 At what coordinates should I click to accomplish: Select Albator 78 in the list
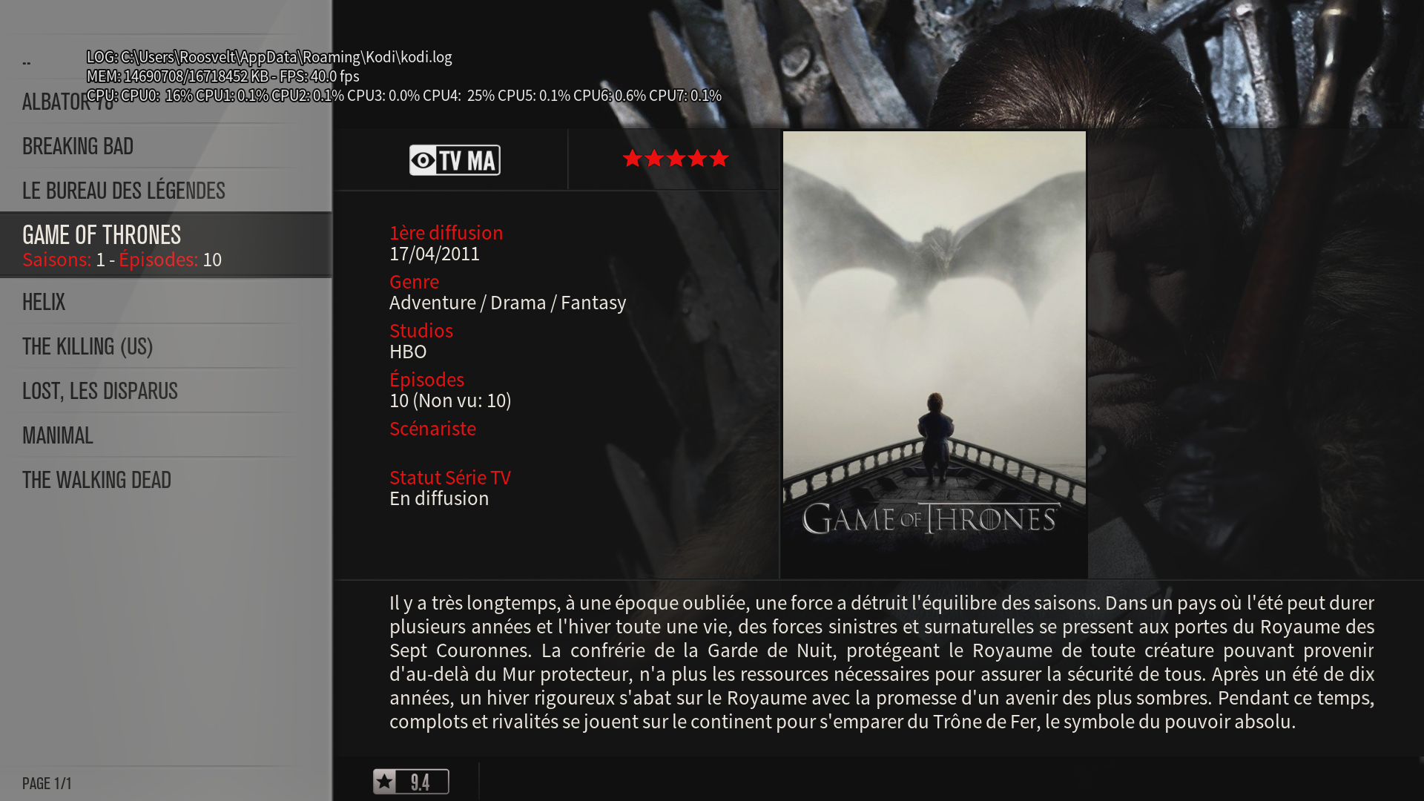165,102
